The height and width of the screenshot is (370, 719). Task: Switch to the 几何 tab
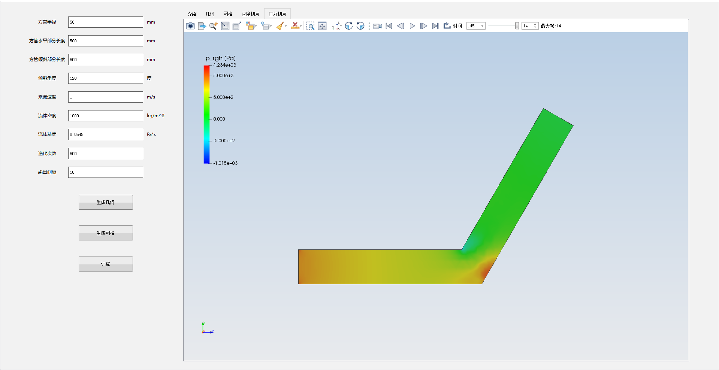pos(210,14)
